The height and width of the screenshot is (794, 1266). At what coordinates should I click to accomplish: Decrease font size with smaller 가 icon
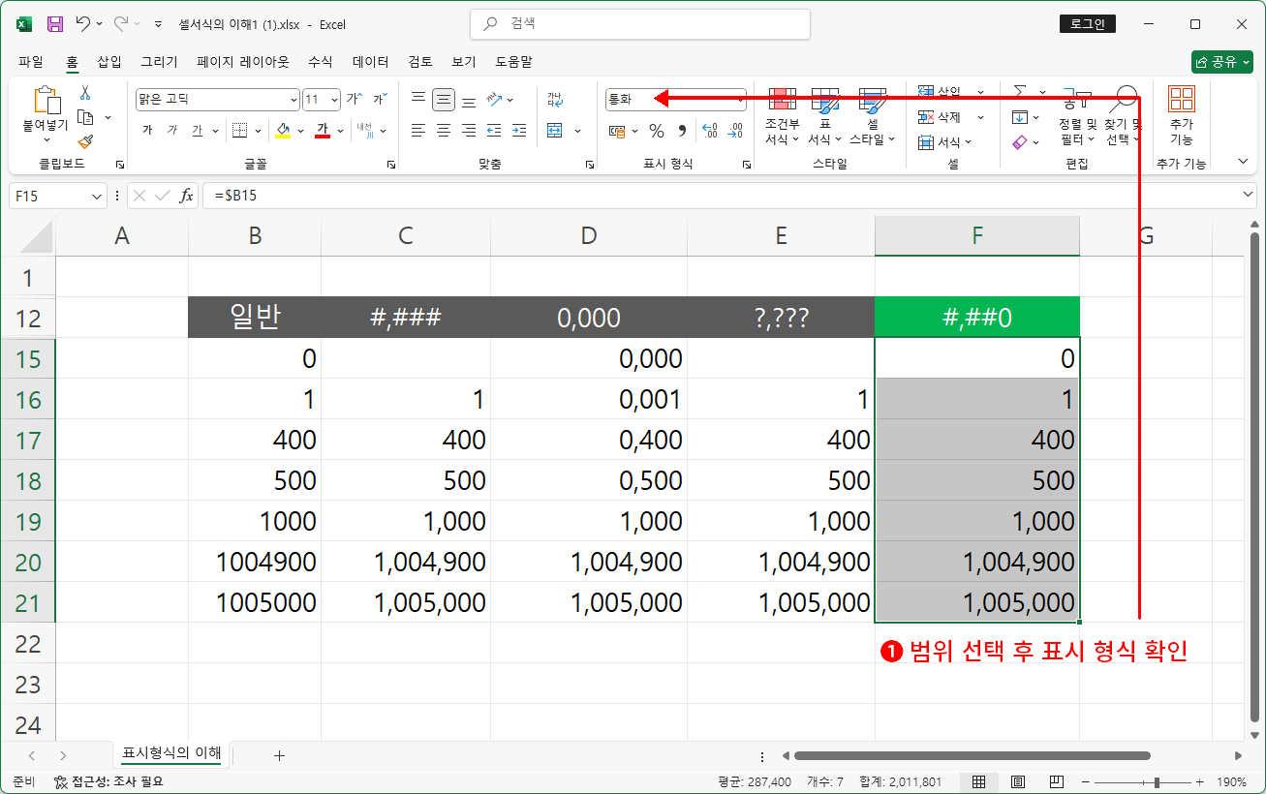(381, 100)
